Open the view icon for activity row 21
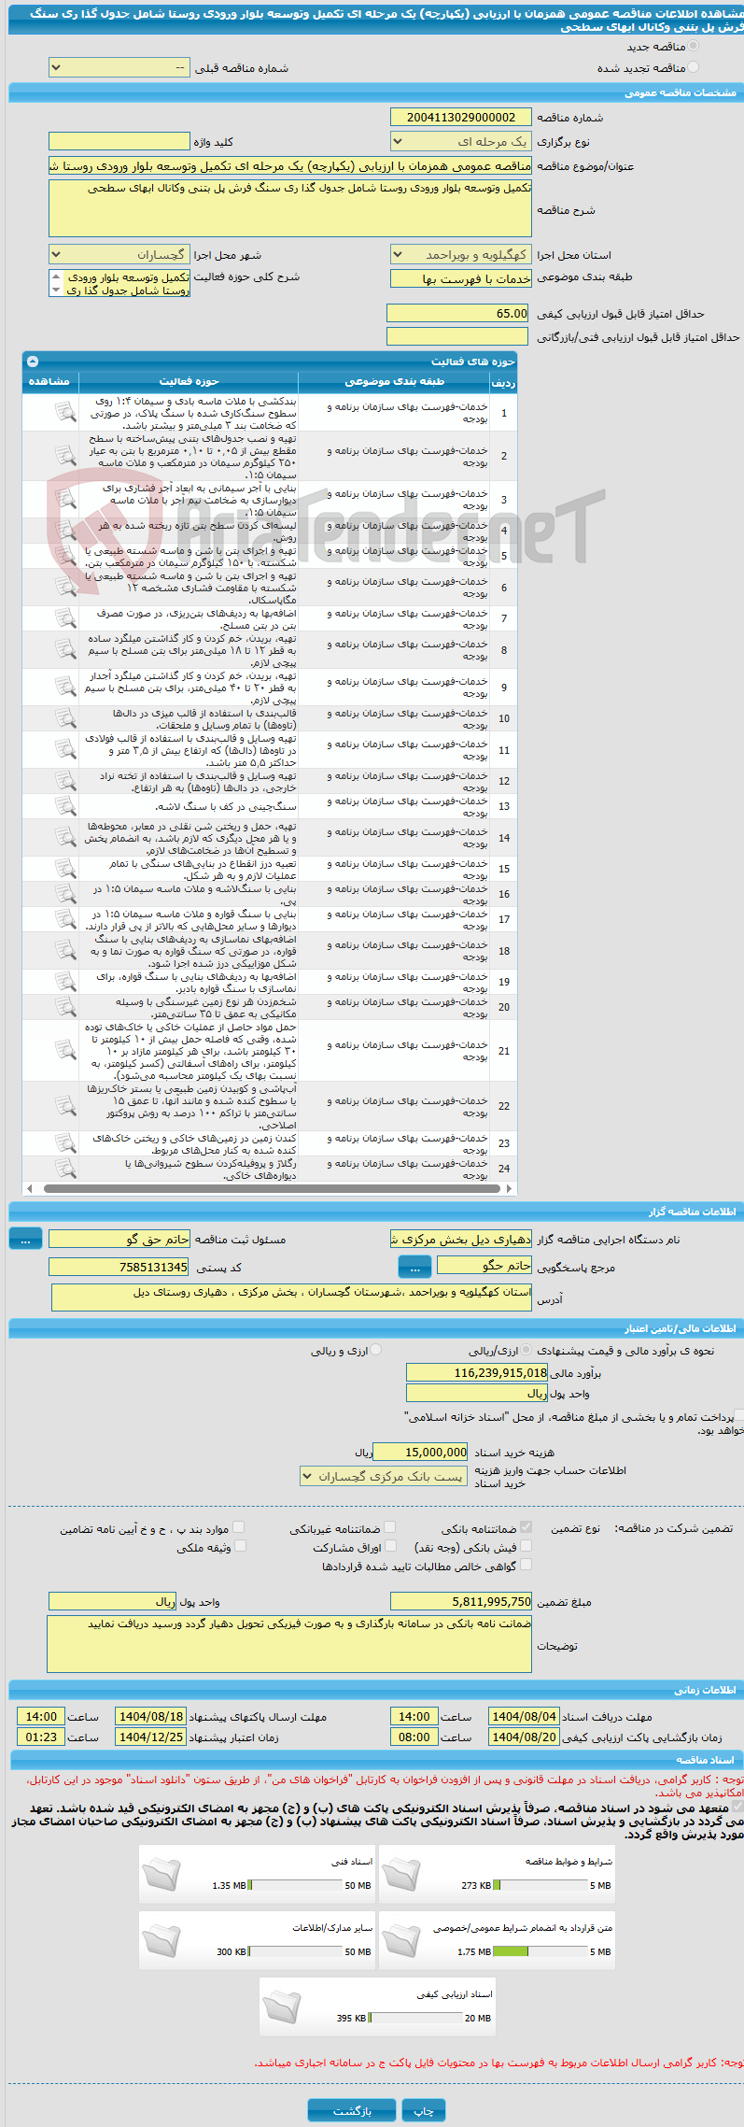Image resolution: width=744 pixels, height=2127 pixels. 64,1051
